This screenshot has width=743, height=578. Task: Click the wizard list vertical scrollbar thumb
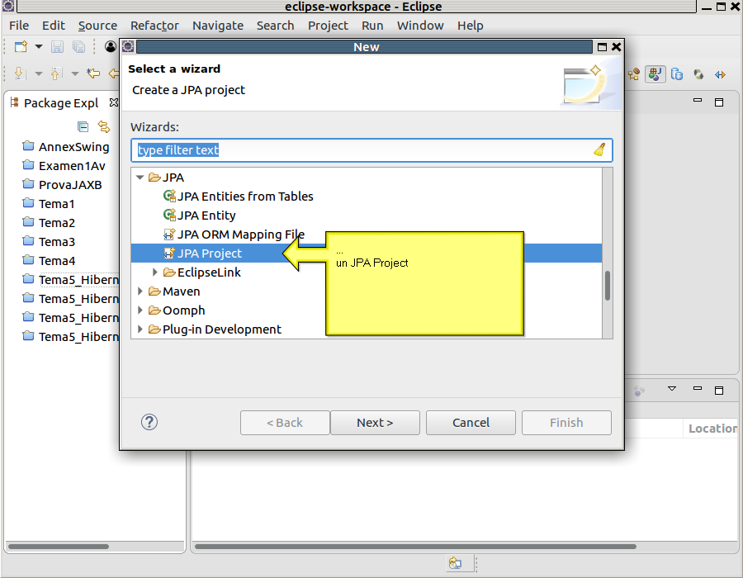pyautogui.click(x=608, y=285)
